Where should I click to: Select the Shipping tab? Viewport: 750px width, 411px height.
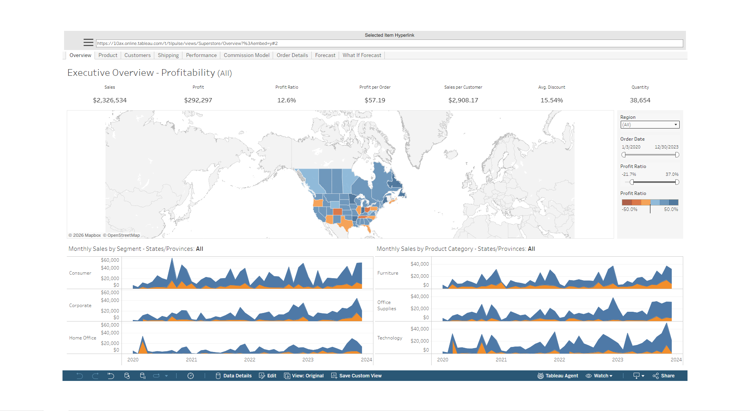point(168,55)
